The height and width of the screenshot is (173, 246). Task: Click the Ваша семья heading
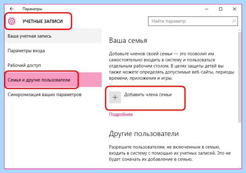[128, 41]
